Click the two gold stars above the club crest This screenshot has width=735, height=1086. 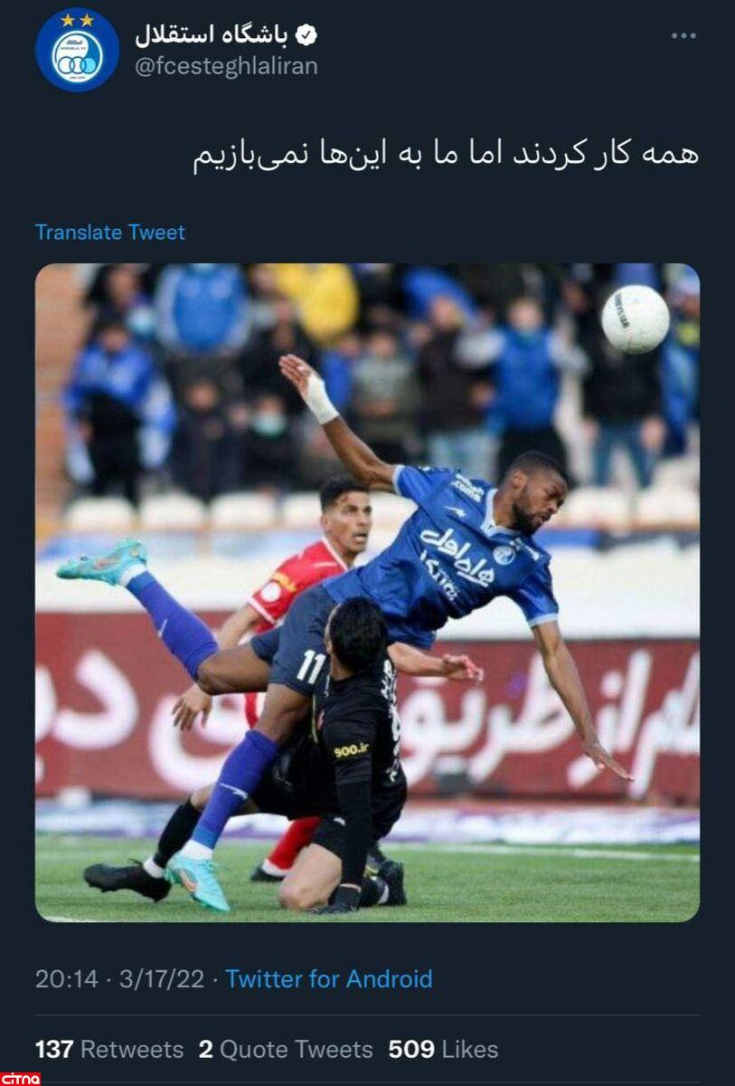tap(77, 19)
